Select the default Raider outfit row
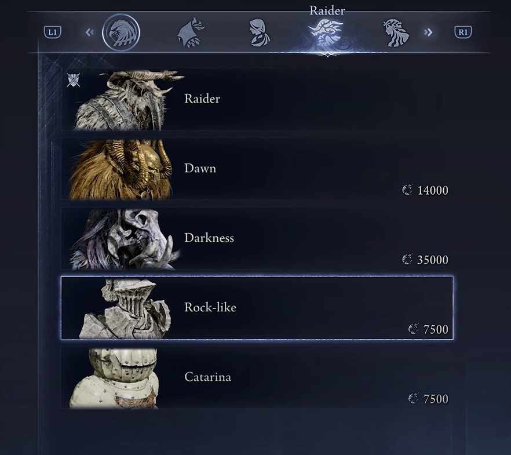This screenshot has width=511, height=455. (257, 100)
